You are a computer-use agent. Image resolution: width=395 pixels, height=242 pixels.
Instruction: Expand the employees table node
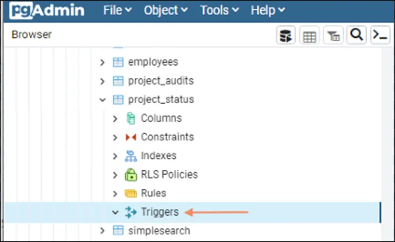(103, 62)
